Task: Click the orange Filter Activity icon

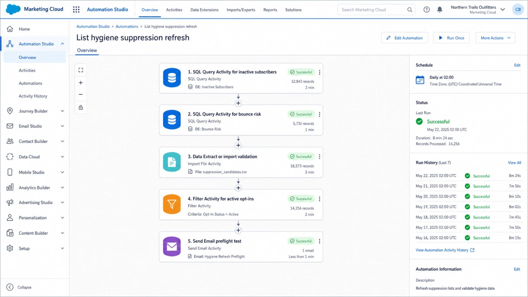Action: [172, 204]
